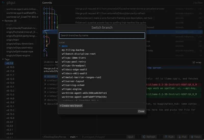Click the ~/Desktop/Dev/ferrox path in status bar
Viewport: 204px width, 140px height.
[x=54, y=137]
